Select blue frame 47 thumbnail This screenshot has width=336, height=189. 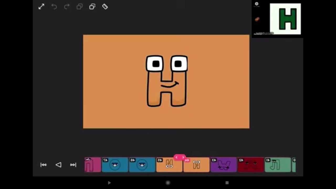115,165
